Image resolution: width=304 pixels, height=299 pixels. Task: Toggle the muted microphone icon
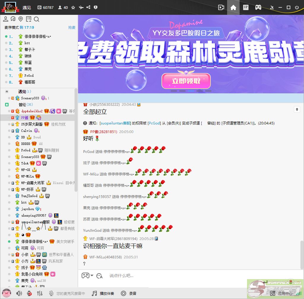29,293
